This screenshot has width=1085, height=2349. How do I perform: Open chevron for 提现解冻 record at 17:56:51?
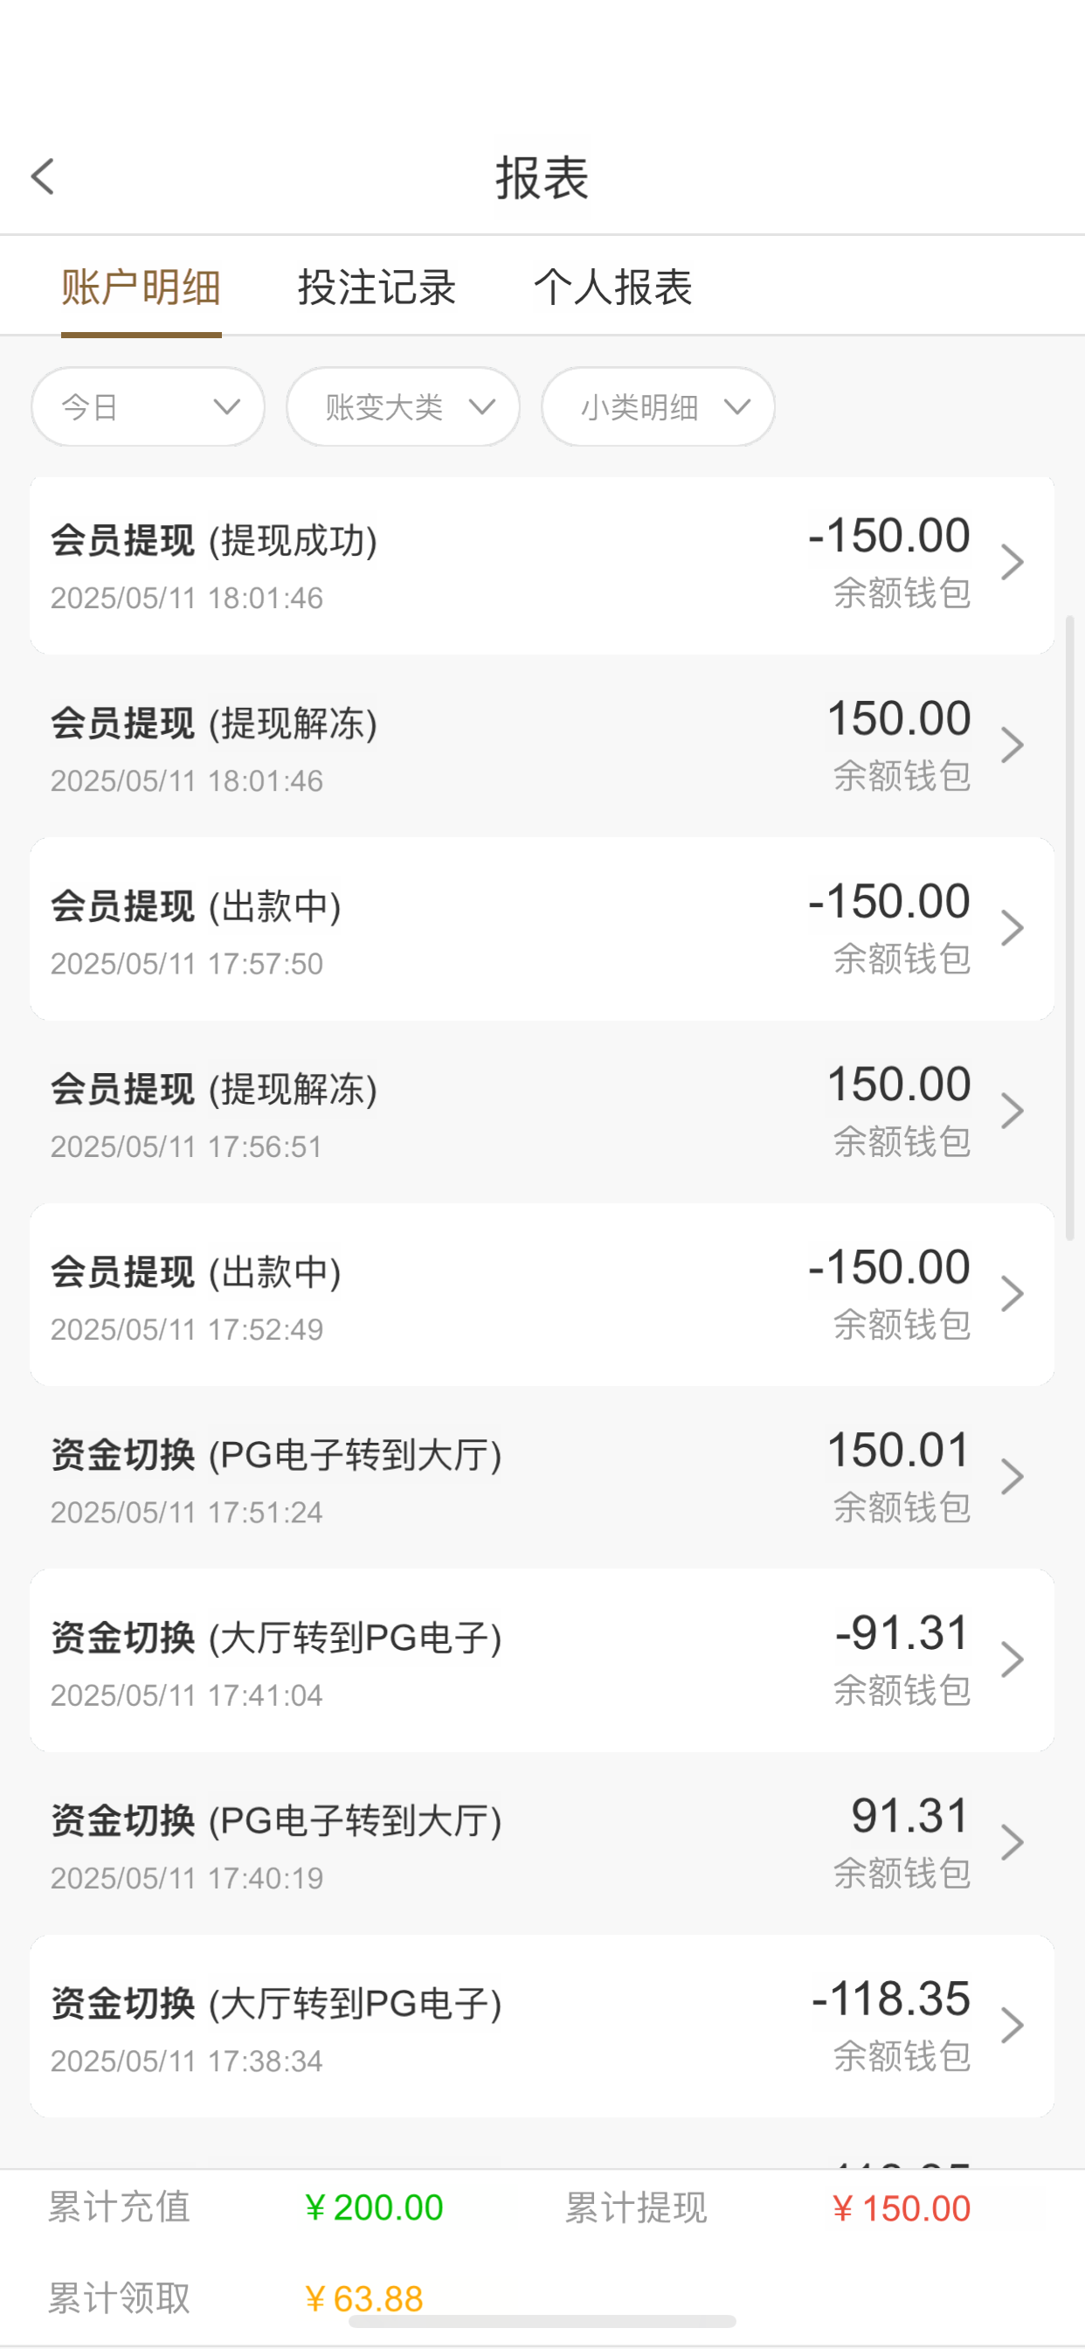point(1012,1112)
